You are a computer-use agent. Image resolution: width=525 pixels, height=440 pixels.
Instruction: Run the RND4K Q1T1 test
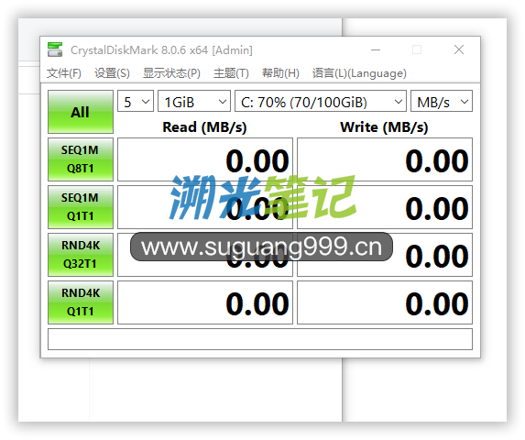tap(81, 302)
